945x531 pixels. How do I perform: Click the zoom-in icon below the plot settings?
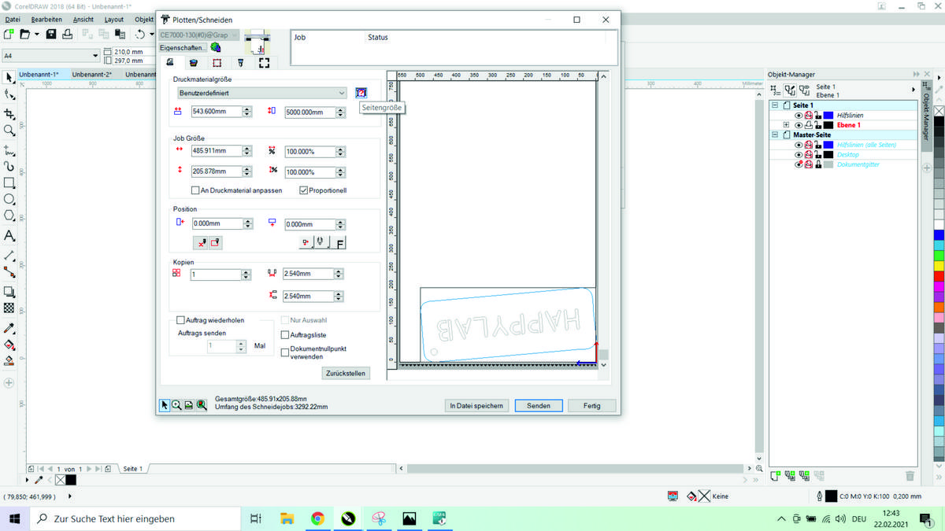coord(176,405)
